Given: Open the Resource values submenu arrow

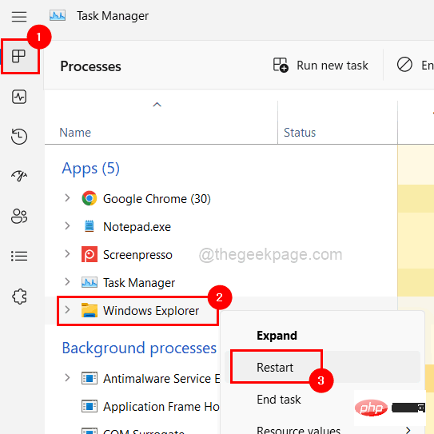Looking at the screenshot, I should (x=408, y=430).
